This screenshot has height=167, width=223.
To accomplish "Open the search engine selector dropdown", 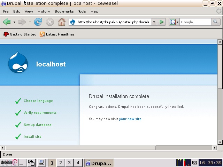I will (177, 22).
